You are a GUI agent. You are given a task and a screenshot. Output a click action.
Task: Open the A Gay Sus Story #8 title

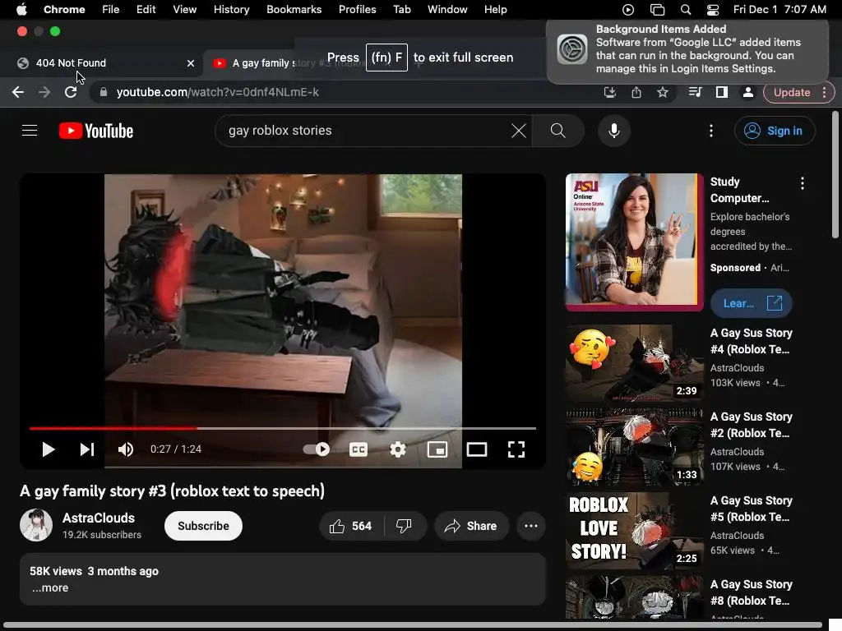pos(752,592)
